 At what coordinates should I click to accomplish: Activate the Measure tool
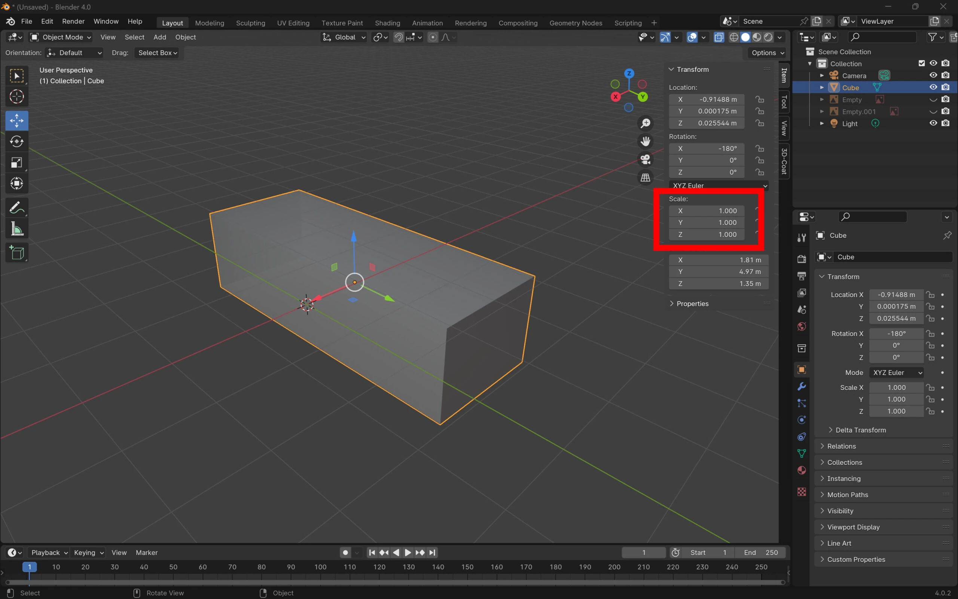[16, 229]
